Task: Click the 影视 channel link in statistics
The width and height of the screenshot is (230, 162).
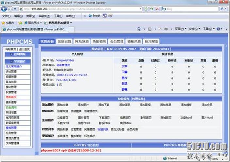Action: point(124,89)
